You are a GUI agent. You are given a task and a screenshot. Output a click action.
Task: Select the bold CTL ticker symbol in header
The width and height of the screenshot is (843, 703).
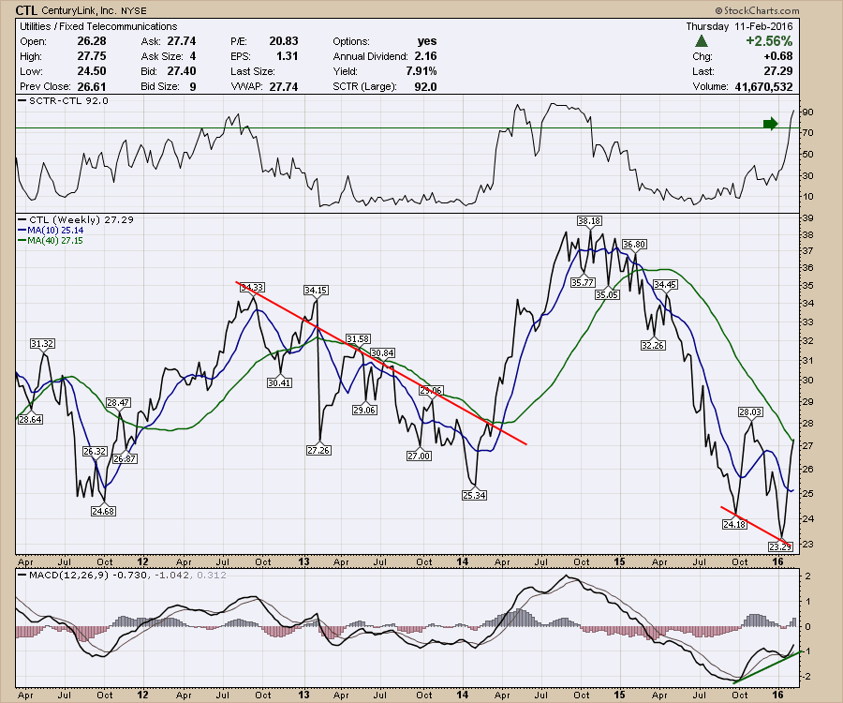[26, 9]
